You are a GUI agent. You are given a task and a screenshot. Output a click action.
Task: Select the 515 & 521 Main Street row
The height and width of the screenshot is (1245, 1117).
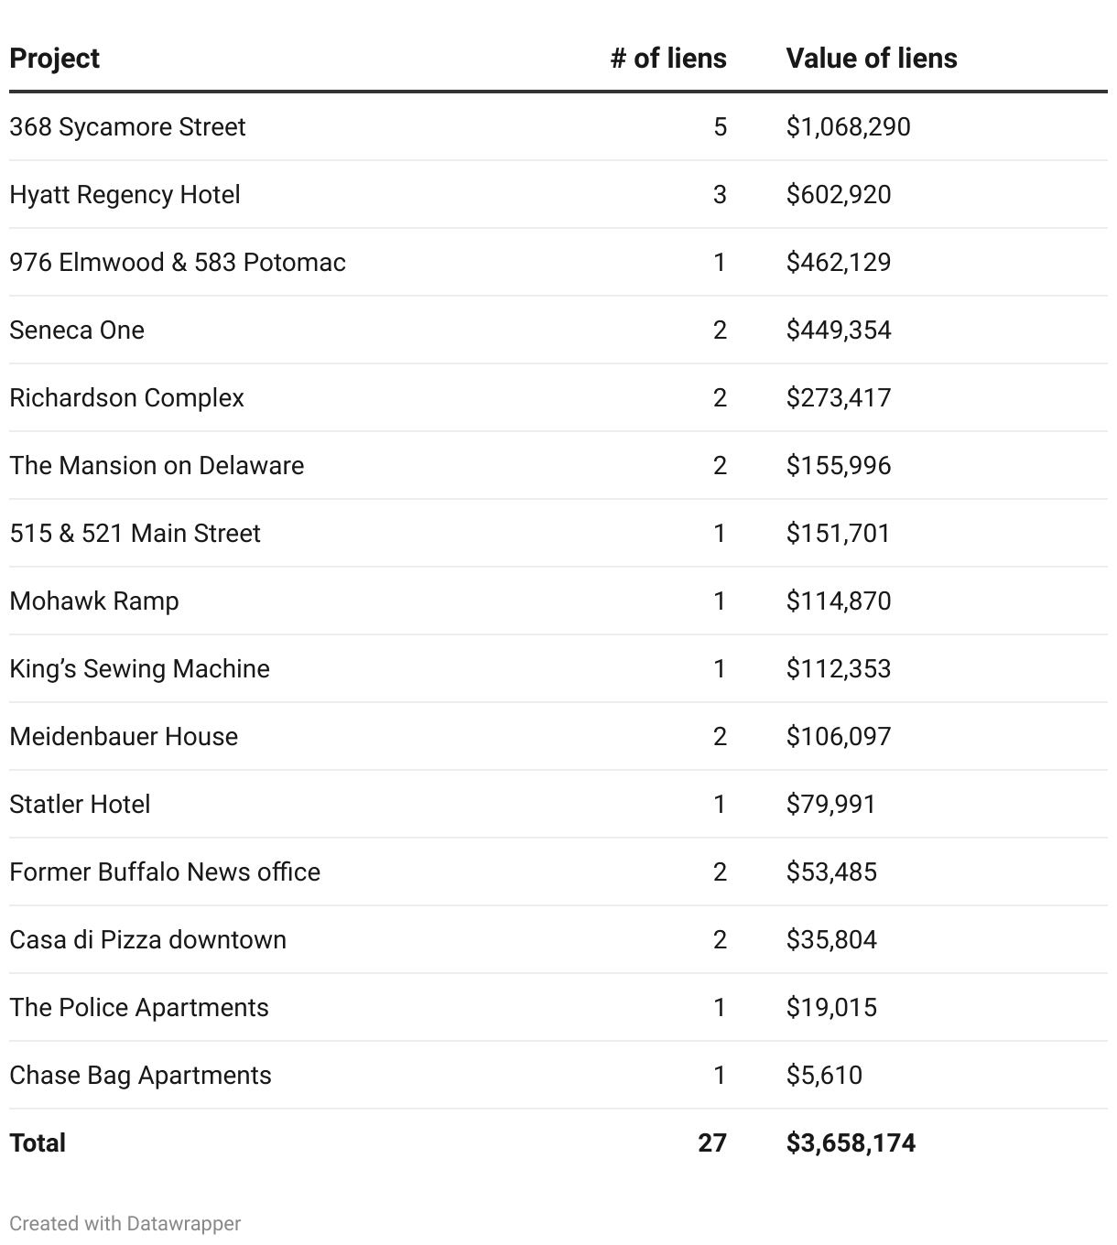coord(135,533)
